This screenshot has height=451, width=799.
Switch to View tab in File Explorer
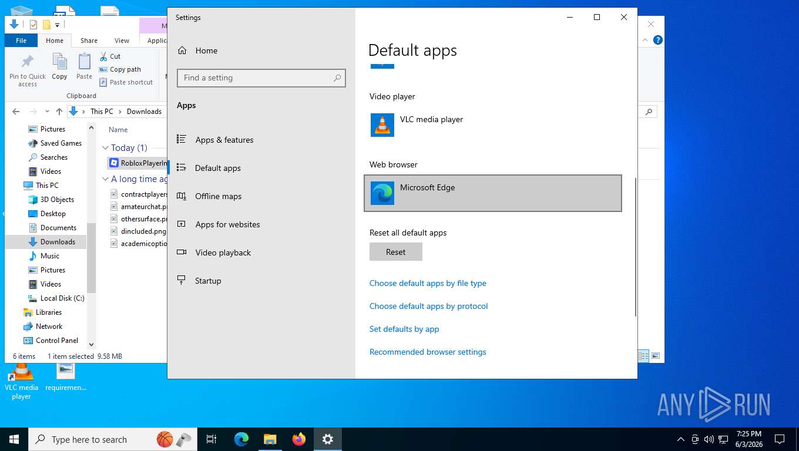(x=122, y=41)
